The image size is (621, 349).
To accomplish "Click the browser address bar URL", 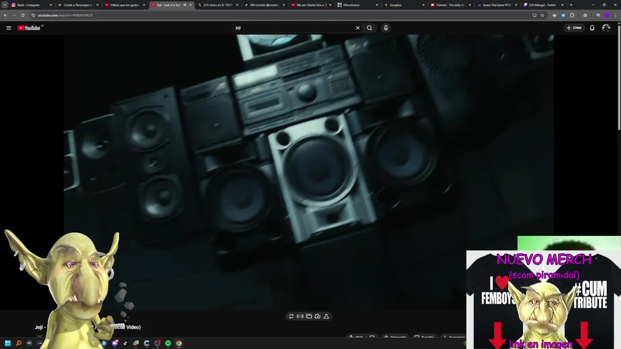I will (65, 15).
